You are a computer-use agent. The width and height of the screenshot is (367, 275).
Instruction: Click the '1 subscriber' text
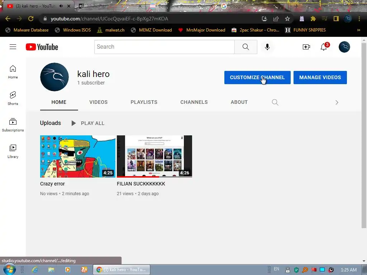pos(91,83)
